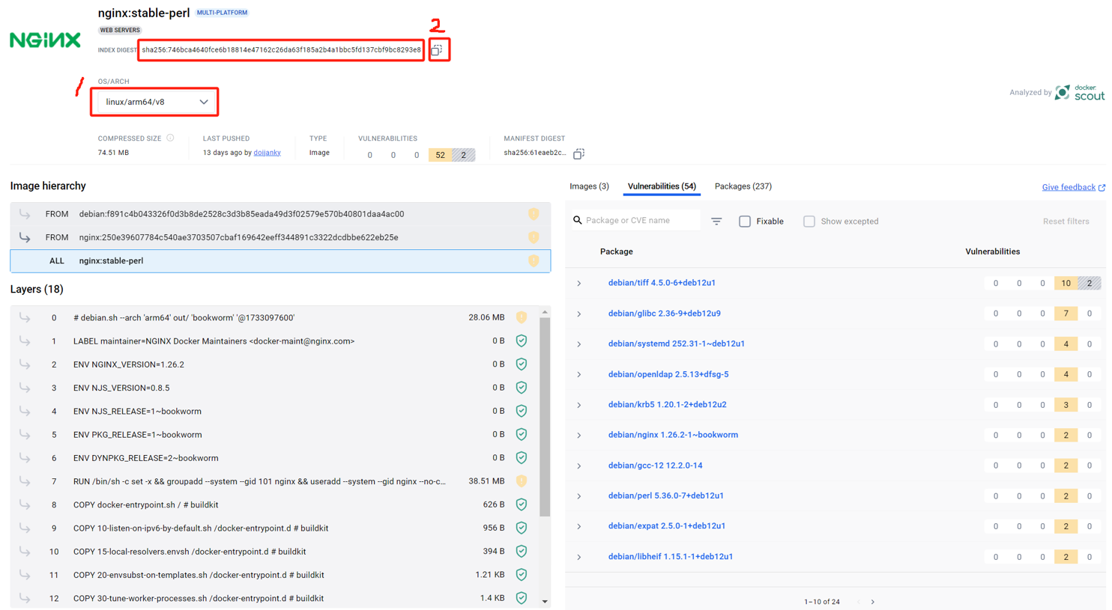The height and width of the screenshot is (610, 1112).
Task: Enable the Fixable checkbox
Action: point(745,222)
